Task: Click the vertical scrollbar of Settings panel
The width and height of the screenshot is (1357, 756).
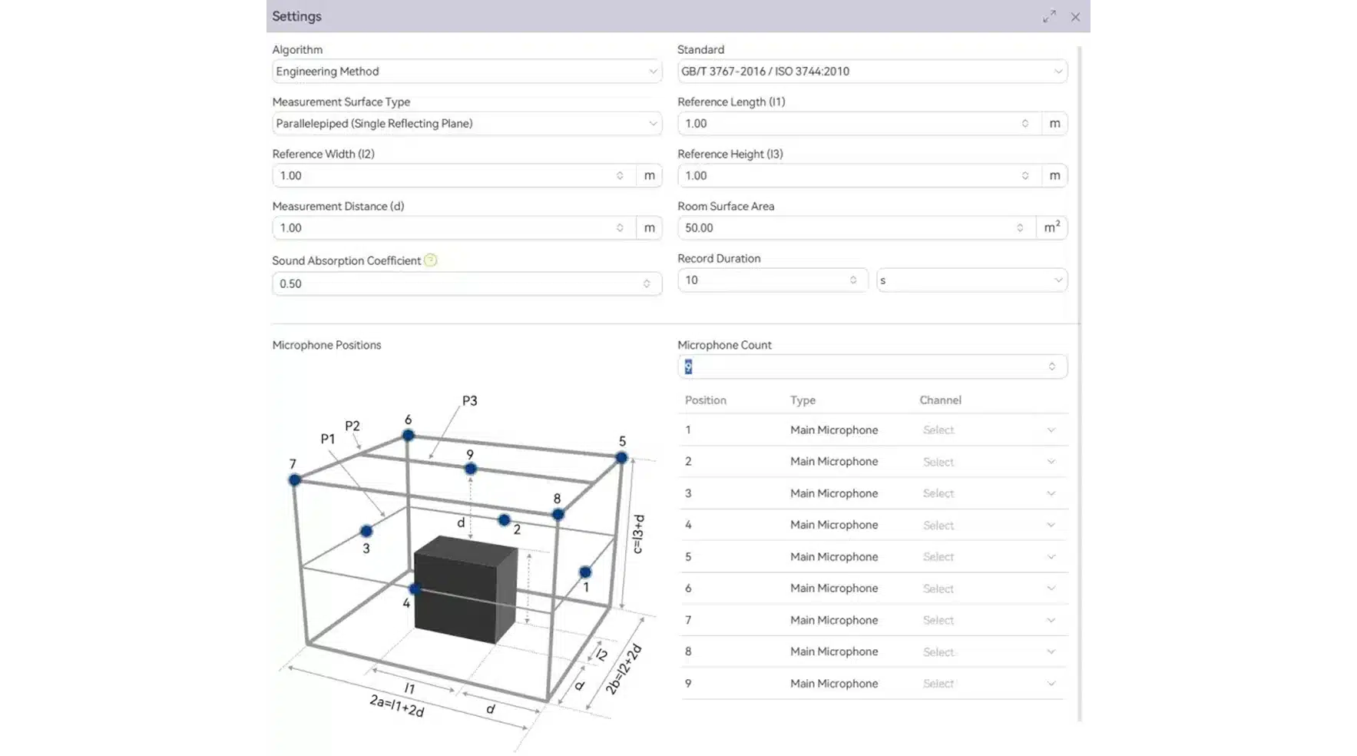Action: [x=1080, y=384]
